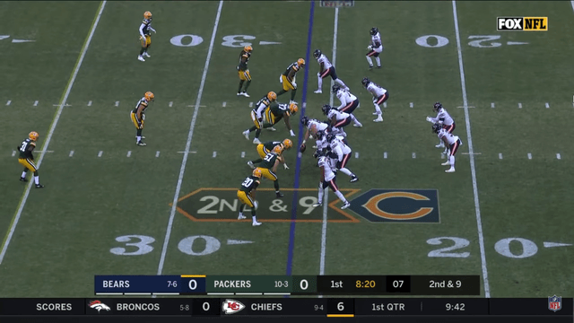Viewport: 574px width, 323px height.
Task: Click the Denver Broncos logo in ticker
Action: point(100,306)
